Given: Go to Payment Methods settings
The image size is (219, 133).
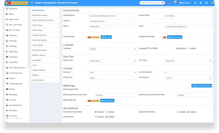Looking at the screenshot, I should pos(39,35).
